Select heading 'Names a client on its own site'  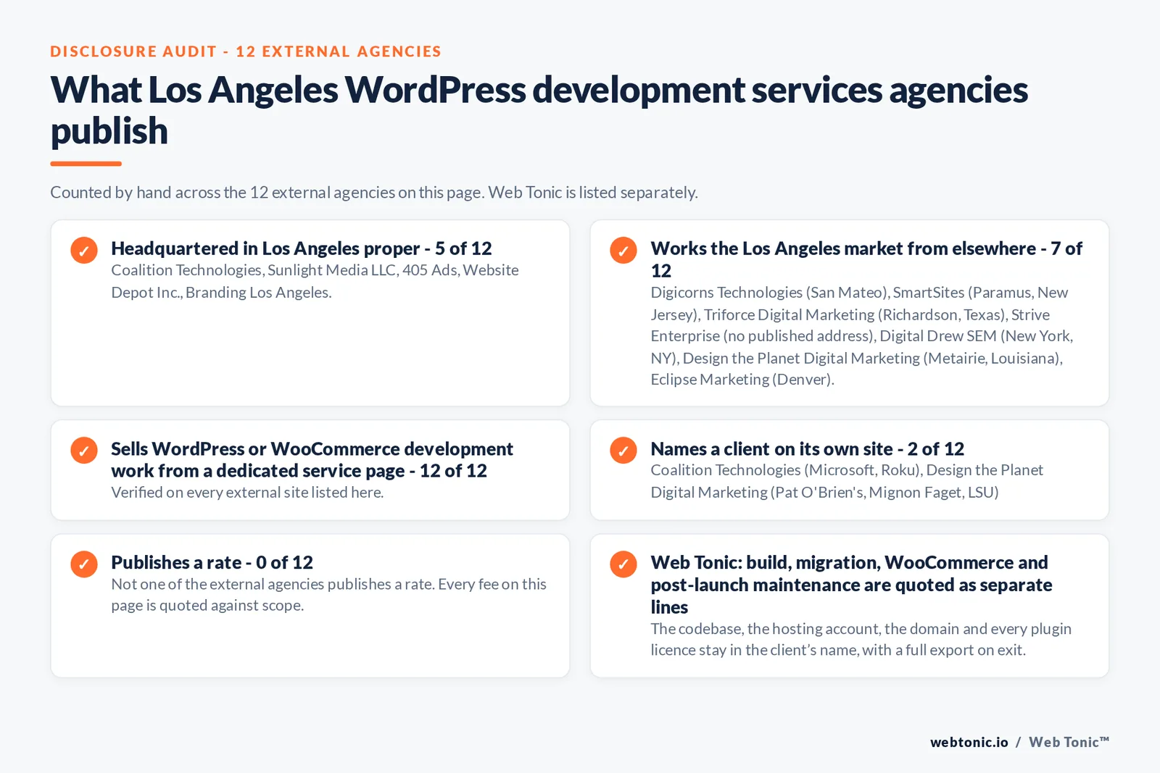tap(771, 449)
